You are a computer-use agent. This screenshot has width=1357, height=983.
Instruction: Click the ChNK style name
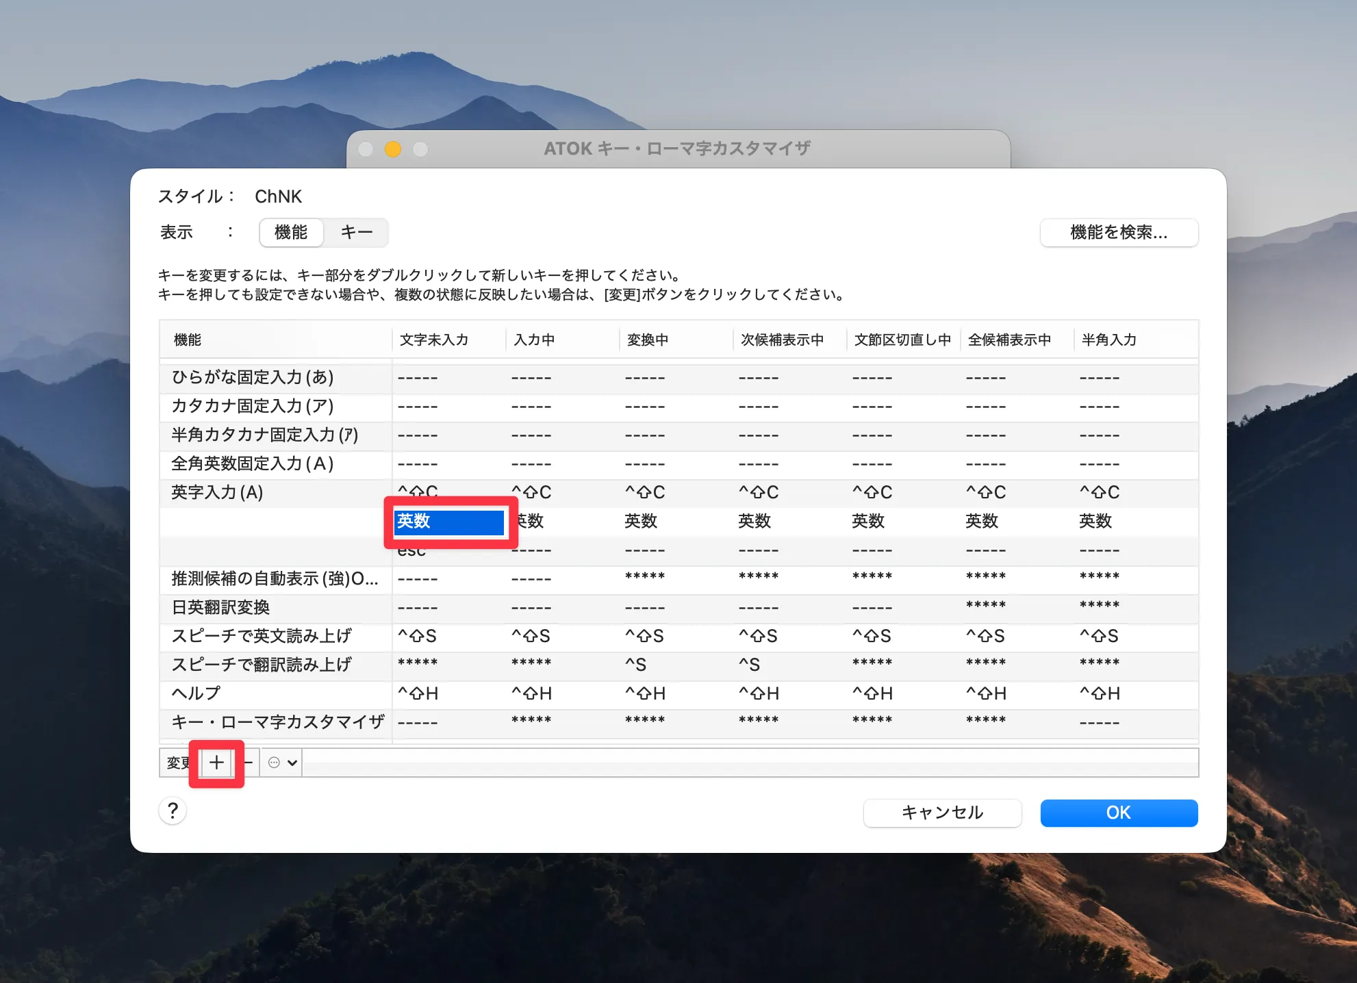point(278,196)
